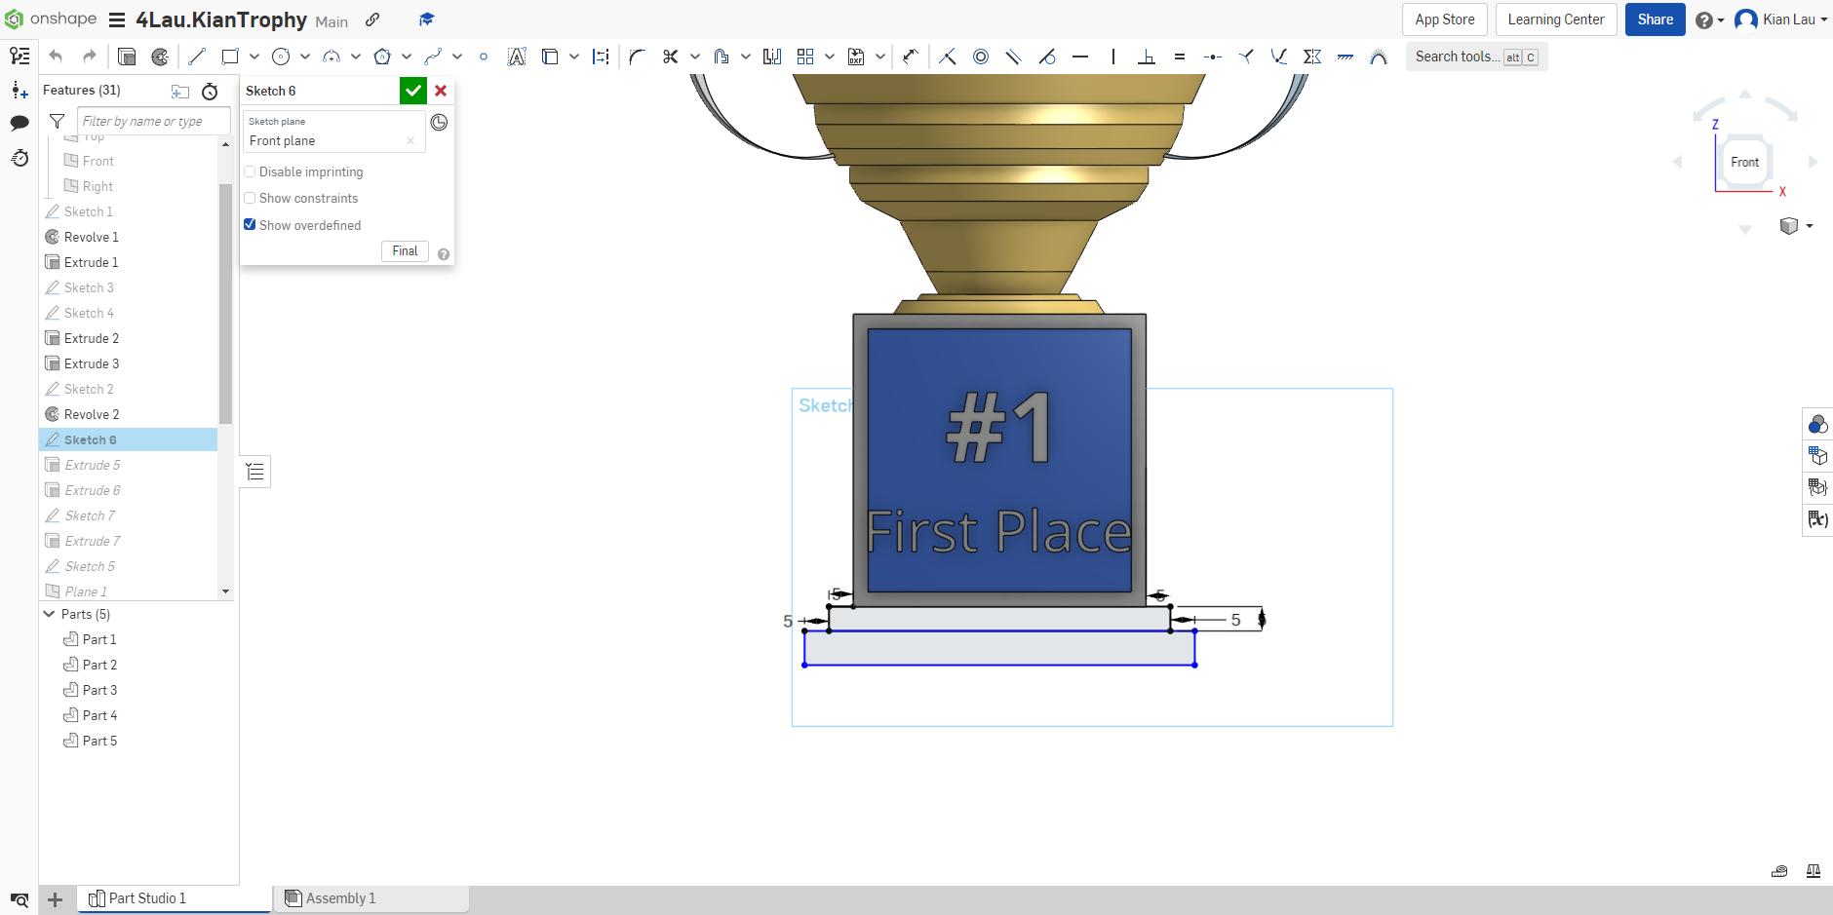Select the Sketch fillet tool
The image size is (1833, 915).
638,57
